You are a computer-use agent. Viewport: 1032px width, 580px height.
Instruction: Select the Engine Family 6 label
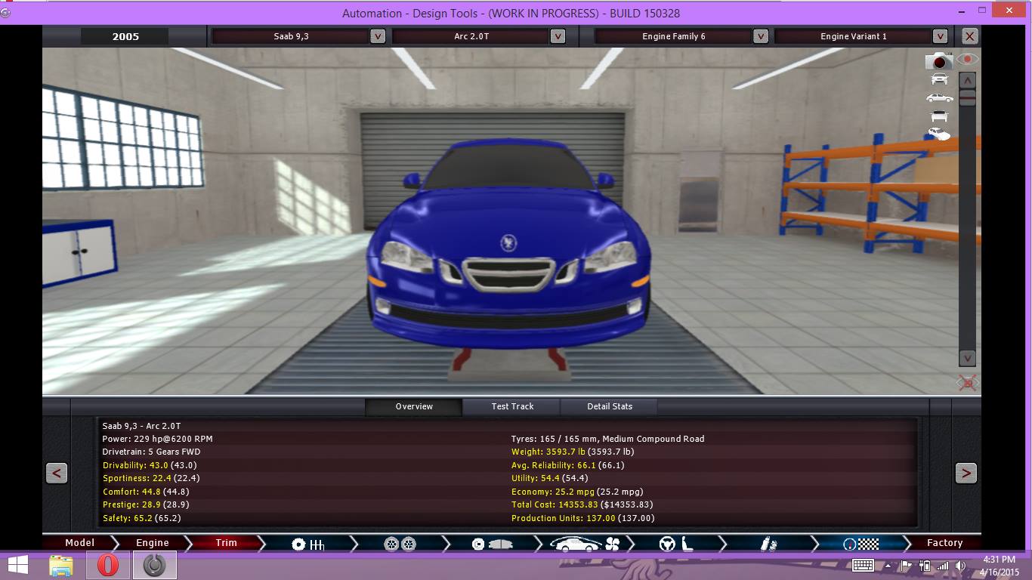(x=674, y=36)
